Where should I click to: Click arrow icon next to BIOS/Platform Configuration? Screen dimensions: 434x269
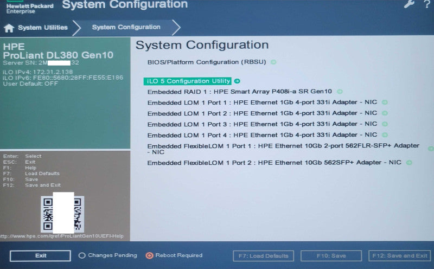point(273,62)
